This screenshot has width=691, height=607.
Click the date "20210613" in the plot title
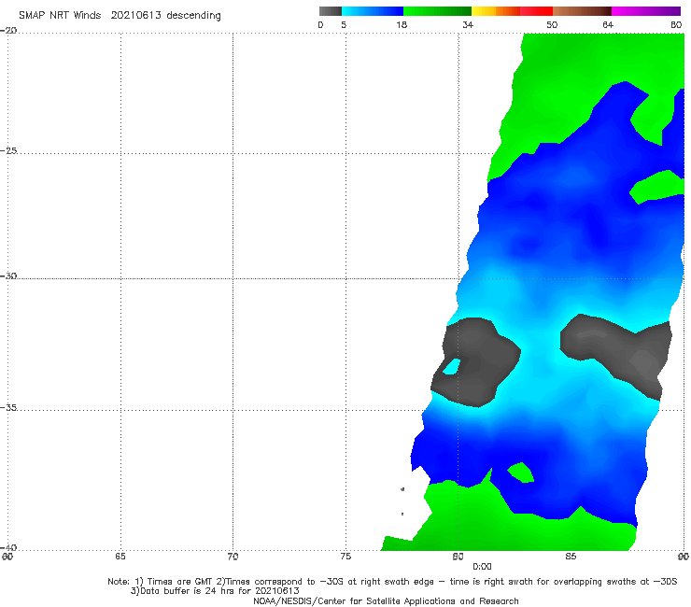pyautogui.click(x=135, y=15)
